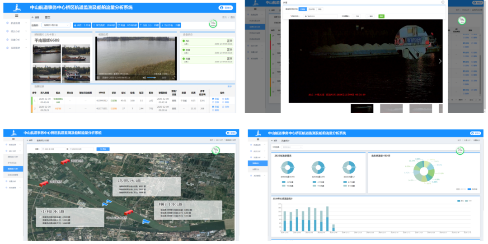Screen dimensions: 488x244
Task: Click hamburger menu icon in top-left dashboard sidebar
Action: click(17, 16)
